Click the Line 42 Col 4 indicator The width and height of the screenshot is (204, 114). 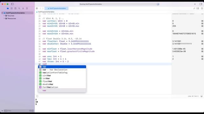point(193,96)
